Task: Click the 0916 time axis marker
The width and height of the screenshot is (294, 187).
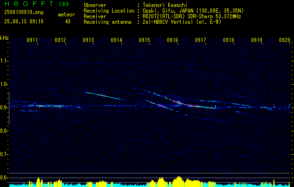Action: (x=172, y=40)
